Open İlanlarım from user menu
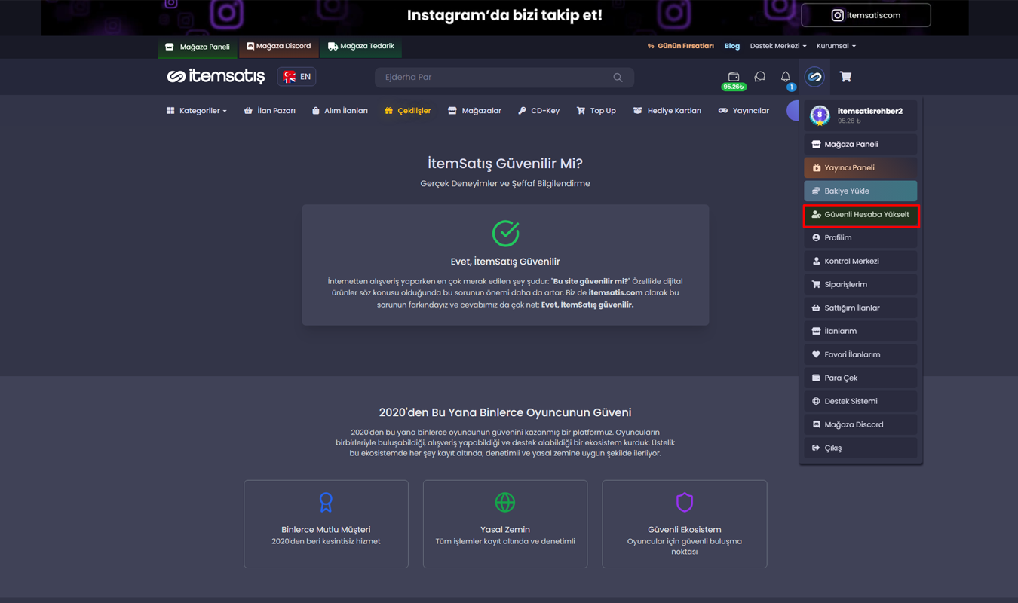Viewport: 1018px width, 603px height. click(x=860, y=331)
